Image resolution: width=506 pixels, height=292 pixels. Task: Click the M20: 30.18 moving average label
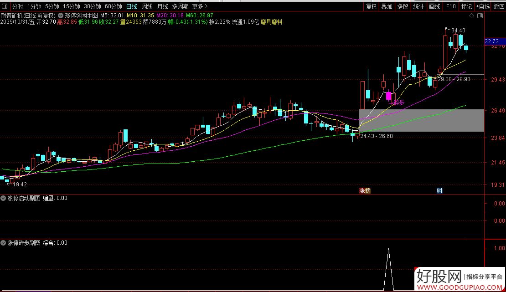click(170, 15)
